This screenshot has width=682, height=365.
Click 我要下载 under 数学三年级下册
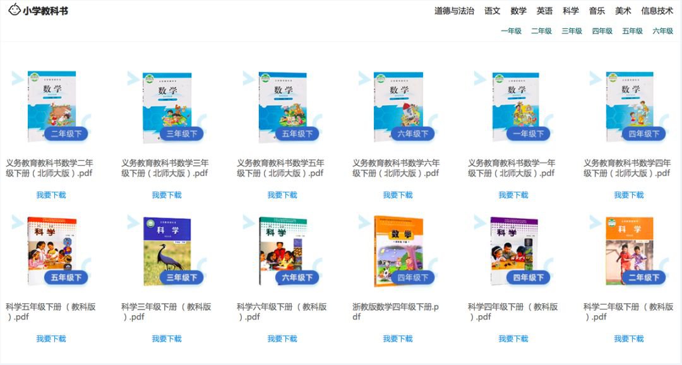(167, 195)
